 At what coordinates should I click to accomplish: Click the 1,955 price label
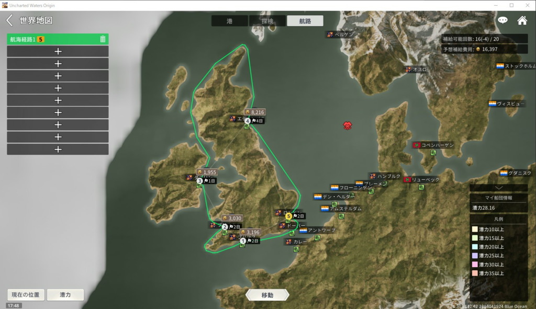(207, 172)
